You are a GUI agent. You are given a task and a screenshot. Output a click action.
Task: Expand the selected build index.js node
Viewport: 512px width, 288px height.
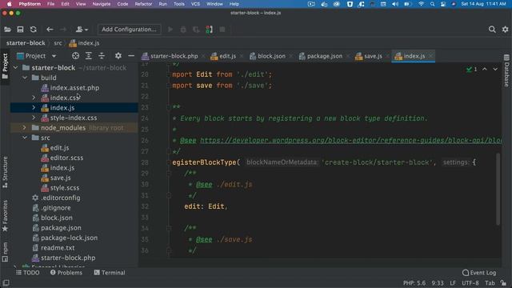[x=34, y=107]
